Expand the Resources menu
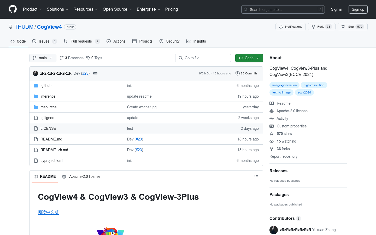This screenshot has height=235, width=376. (86, 9)
